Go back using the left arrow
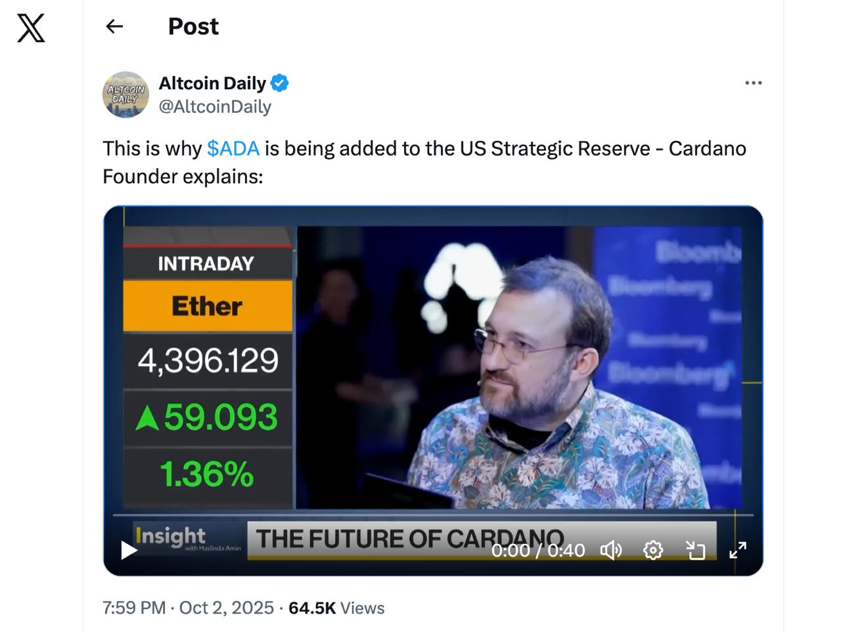 (x=114, y=26)
